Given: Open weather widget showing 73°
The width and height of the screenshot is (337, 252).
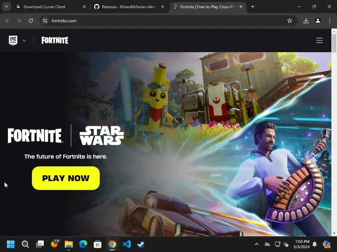Looking at the screenshot, I should (55, 244).
